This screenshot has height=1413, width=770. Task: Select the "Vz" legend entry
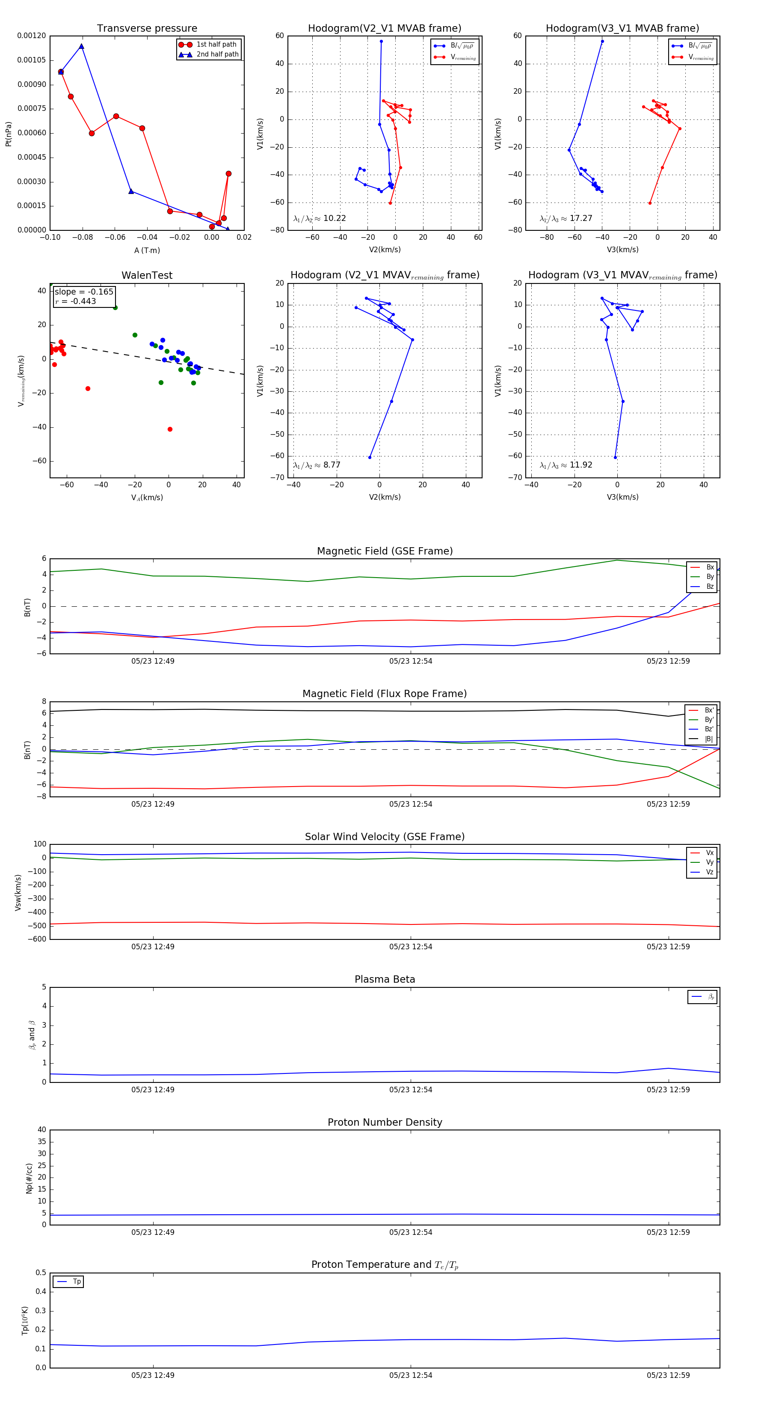pyautogui.click(x=702, y=872)
